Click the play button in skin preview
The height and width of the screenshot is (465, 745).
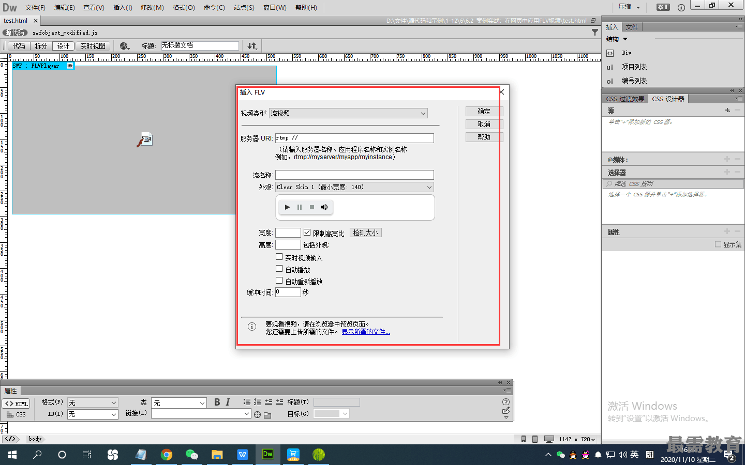click(x=287, y=207)
